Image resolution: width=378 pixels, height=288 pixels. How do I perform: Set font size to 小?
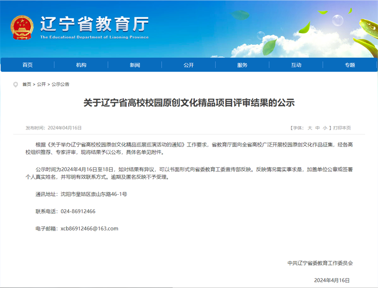coord(325,128)
